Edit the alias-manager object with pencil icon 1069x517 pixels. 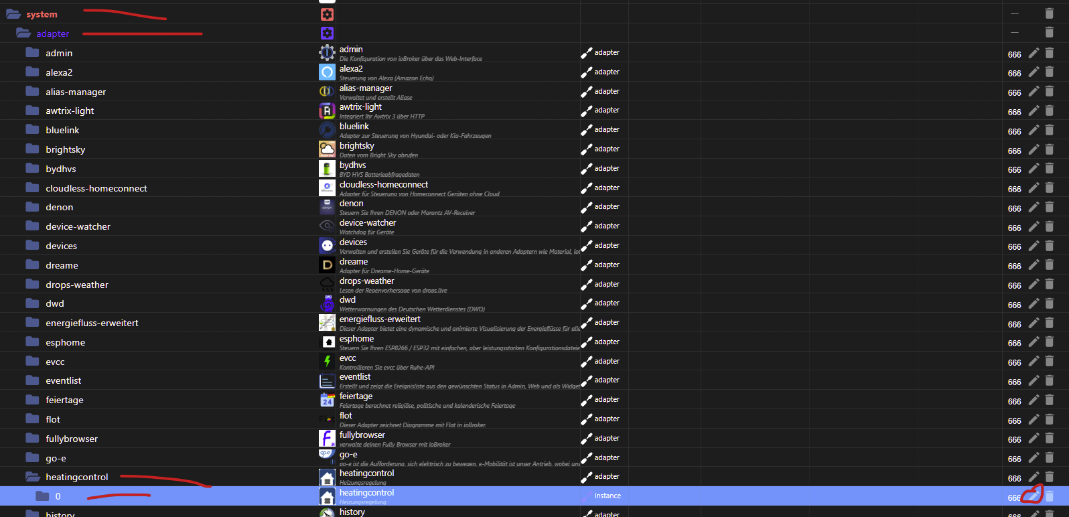tap(1034, 91)
